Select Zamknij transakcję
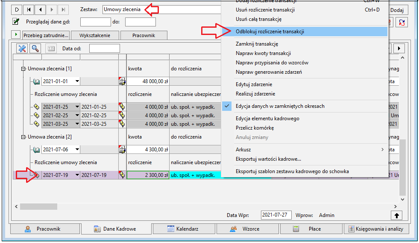The image size is (419, 243). coord(305,44)
